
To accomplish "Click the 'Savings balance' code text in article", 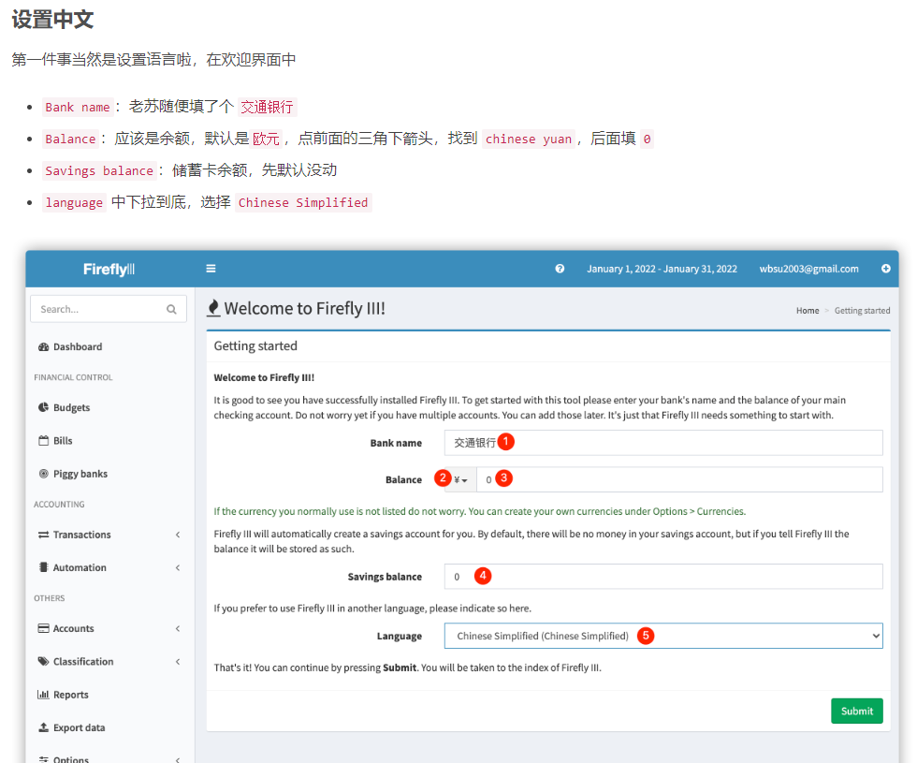I will coord(99,170).
